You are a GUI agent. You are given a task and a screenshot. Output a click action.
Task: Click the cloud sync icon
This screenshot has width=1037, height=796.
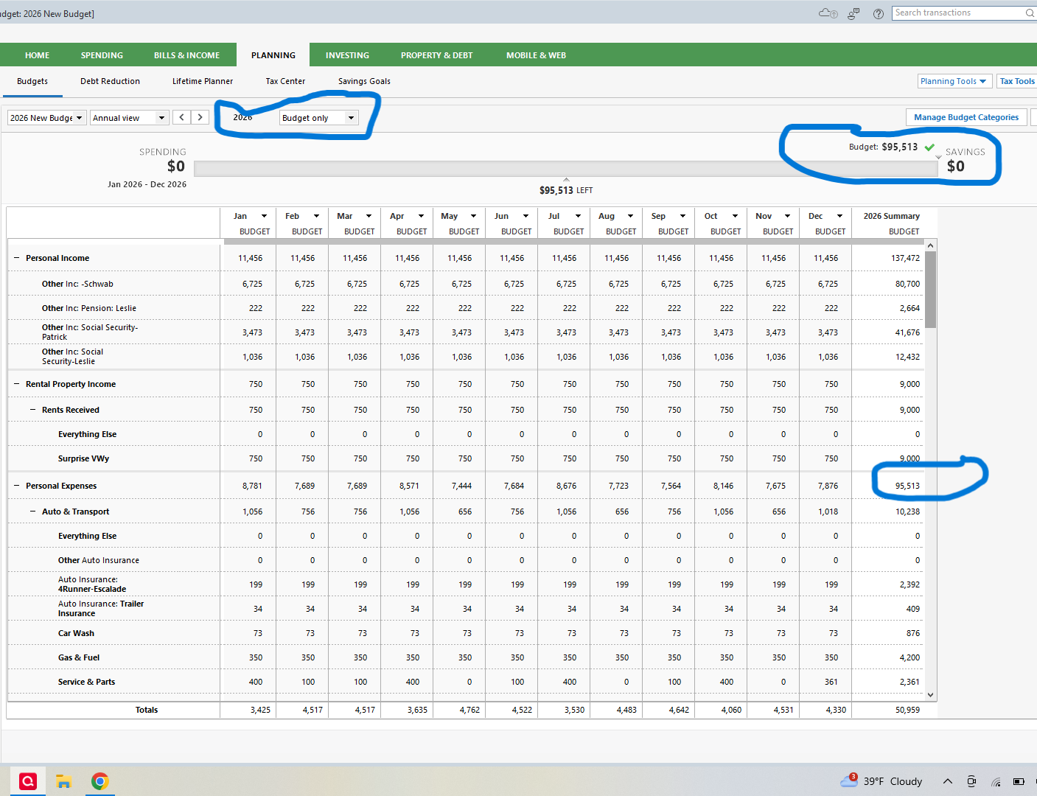click(x=828, y=13)
